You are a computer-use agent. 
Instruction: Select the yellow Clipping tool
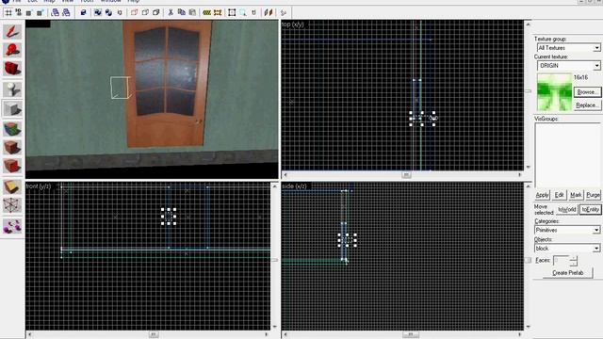12,187
